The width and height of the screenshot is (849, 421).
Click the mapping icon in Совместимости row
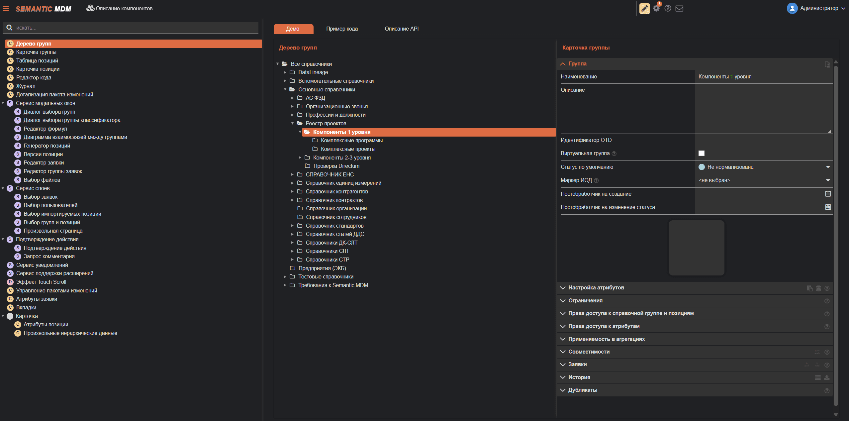(x=817, y=352)
